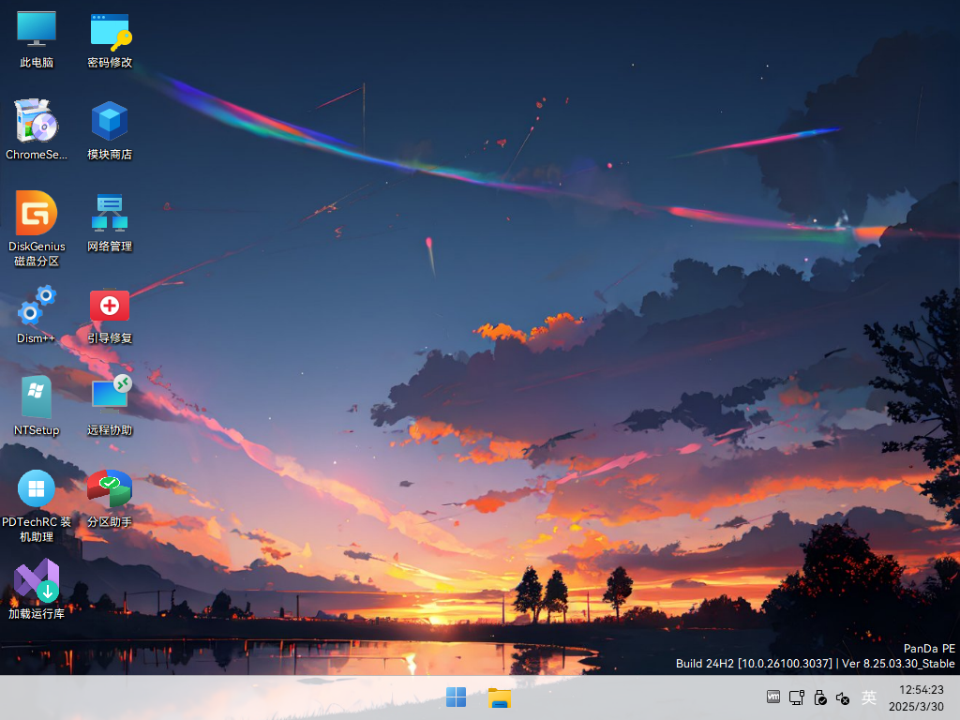Launch PDTechRC 装机助理 icon

click(37, 488)
